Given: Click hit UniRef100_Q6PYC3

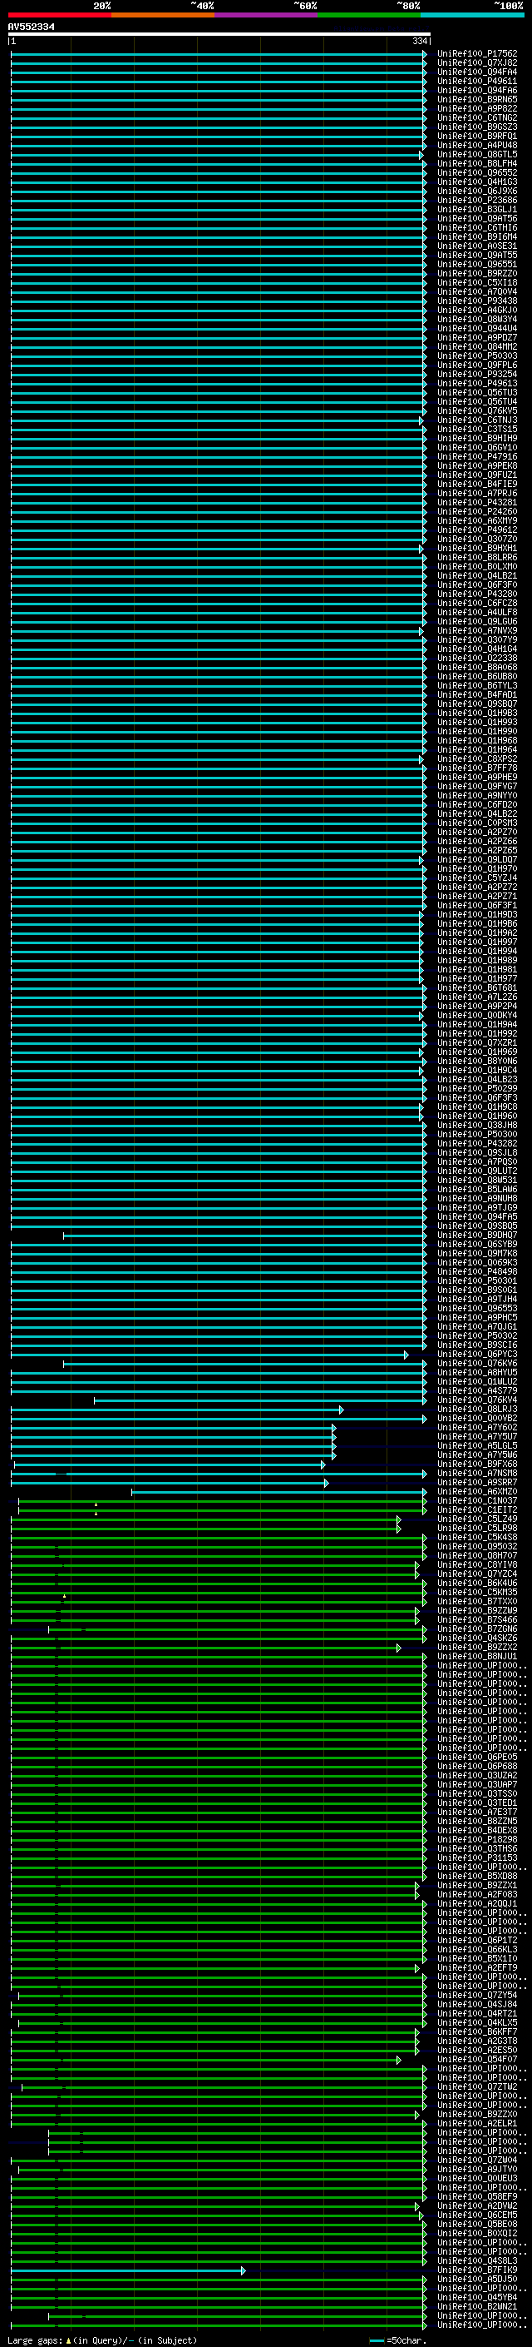Looking at the screenshot, I should (x=477, y=1355).
